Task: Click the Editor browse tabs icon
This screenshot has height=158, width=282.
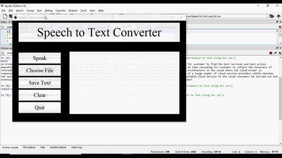Action: coord(2,27)
